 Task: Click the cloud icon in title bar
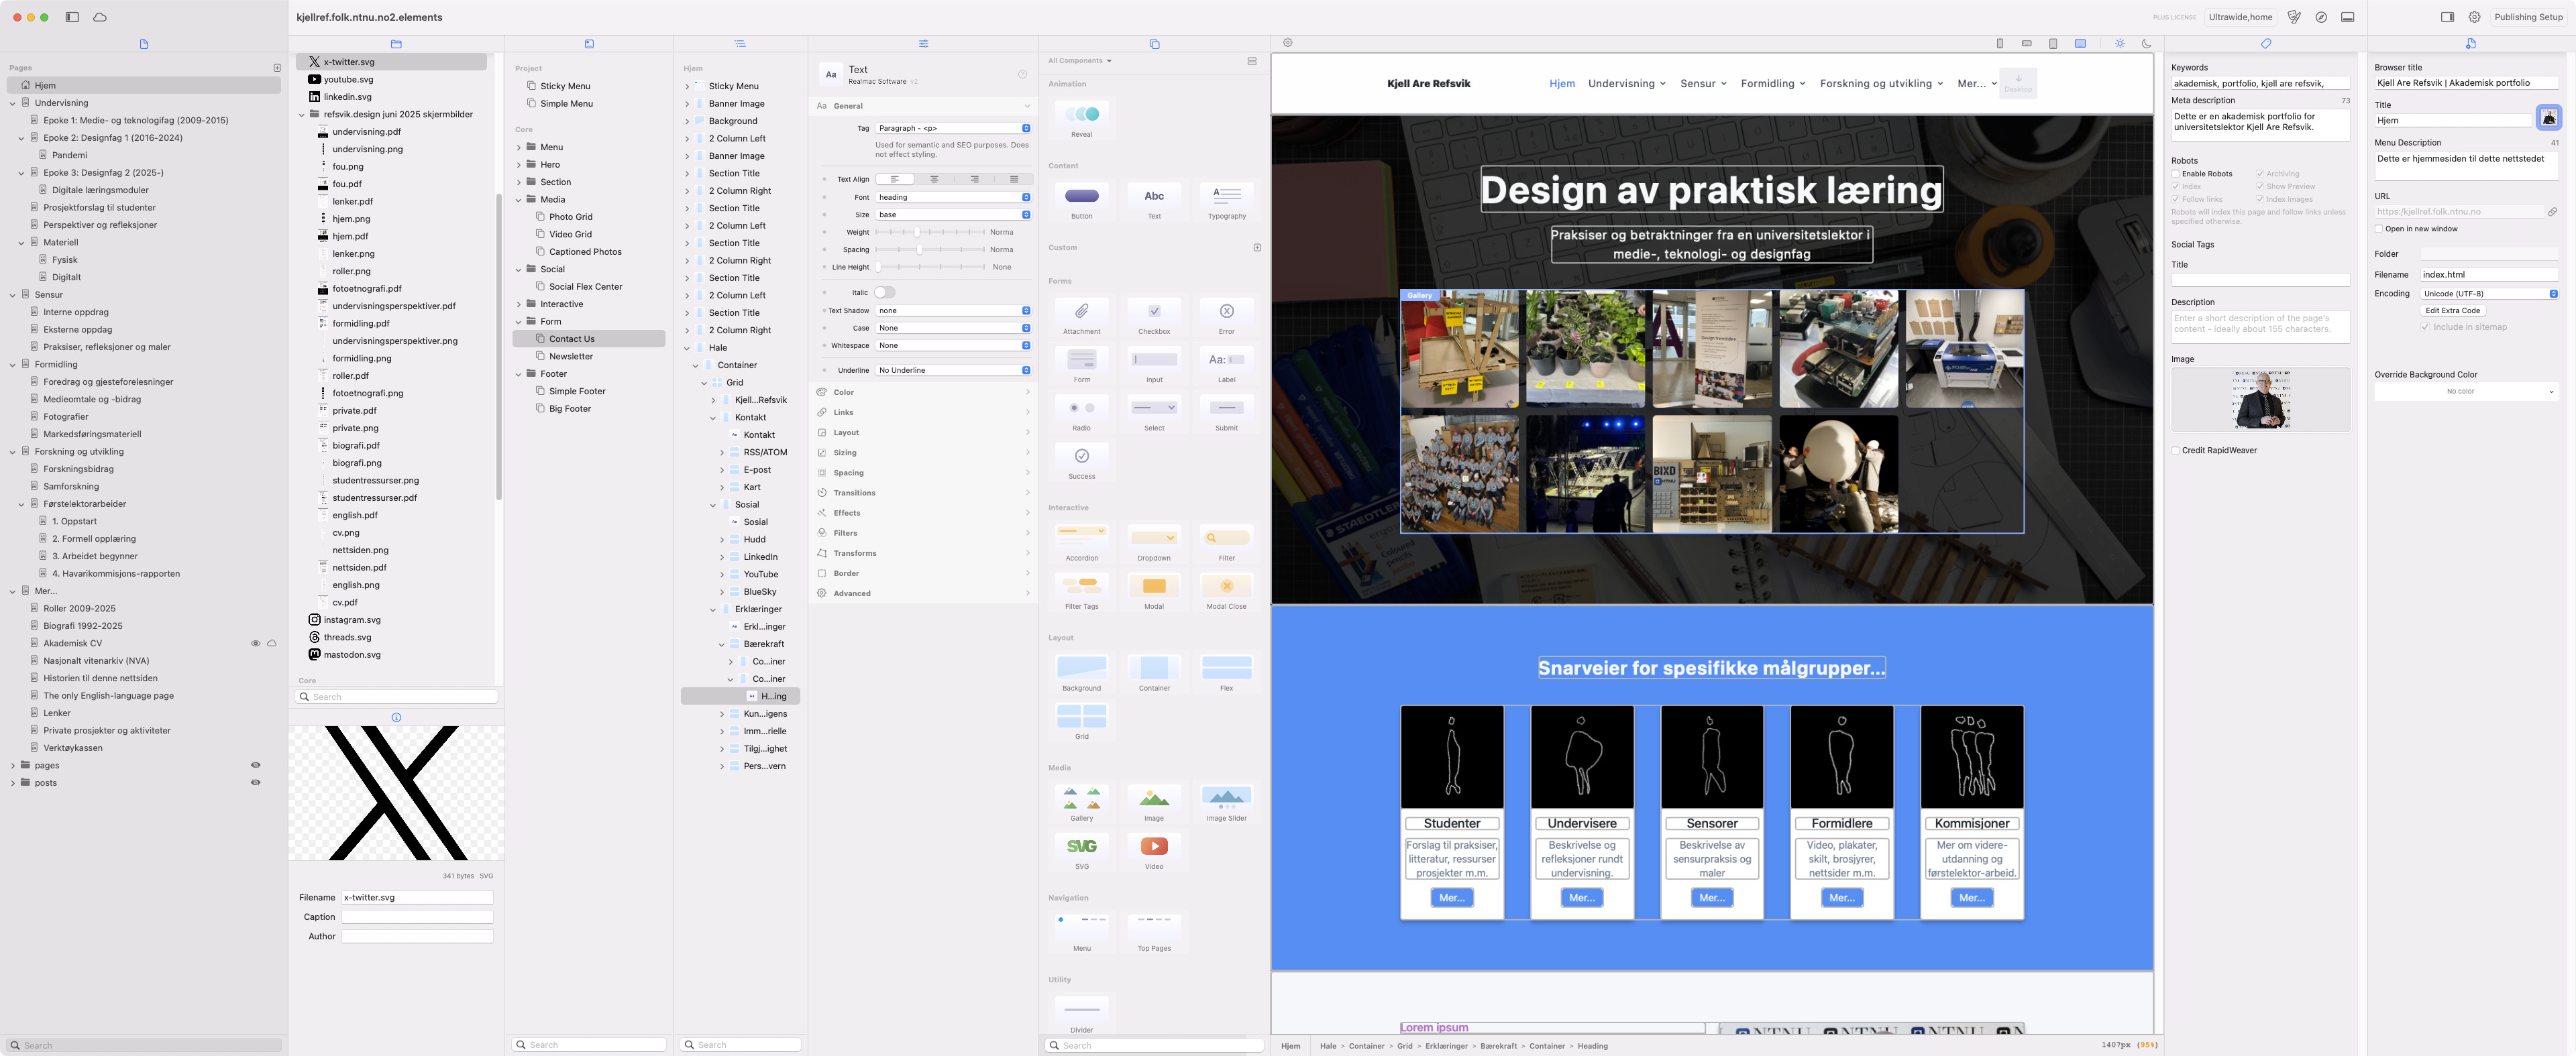[x=100, y=17]
